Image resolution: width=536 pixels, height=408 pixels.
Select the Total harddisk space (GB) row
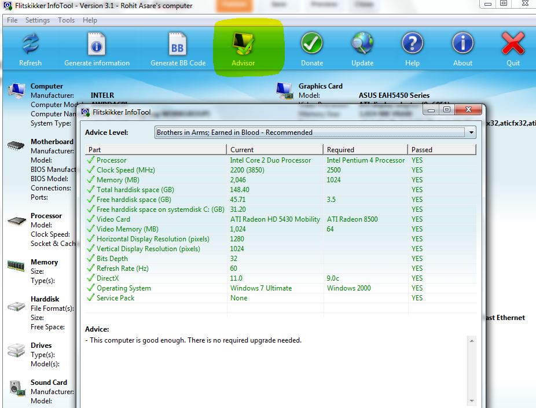click(280, 190)
